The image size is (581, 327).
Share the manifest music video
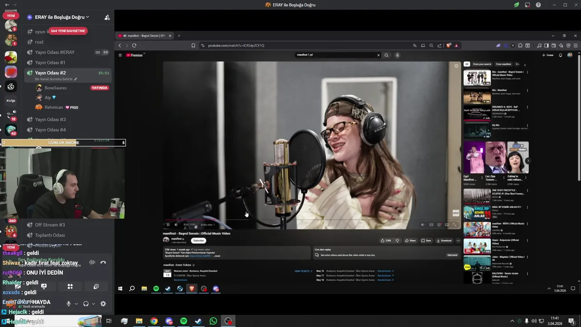point(410,241)
